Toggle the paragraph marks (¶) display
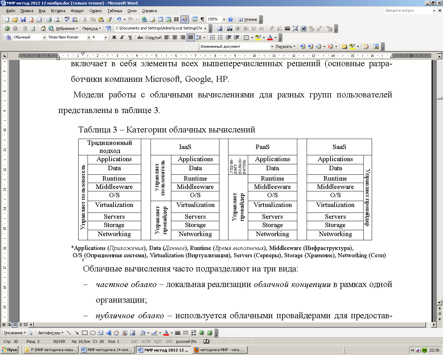 tap(202, 20)
